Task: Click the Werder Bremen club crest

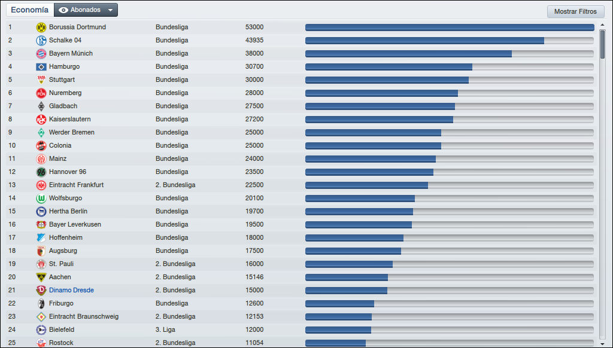Action: pyautogui.click(x=41, y=132)
